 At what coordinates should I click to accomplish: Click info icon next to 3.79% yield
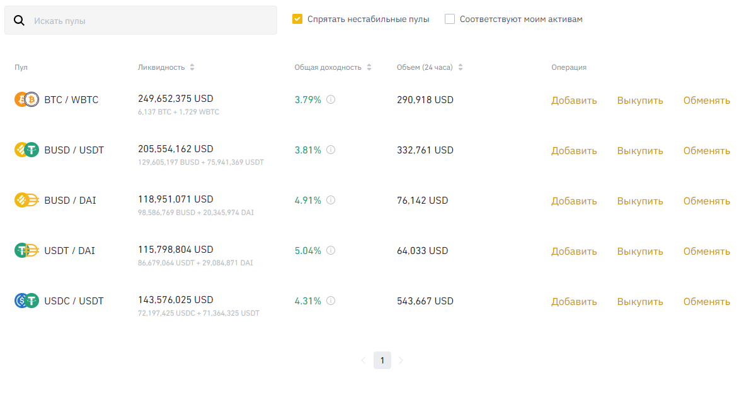pyautogui.click(x=331, y=99)
